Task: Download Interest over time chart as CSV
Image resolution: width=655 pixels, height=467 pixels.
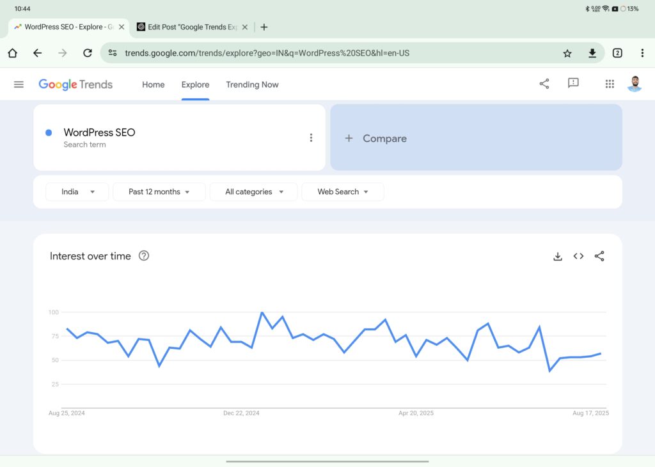Action: [558, 256]
